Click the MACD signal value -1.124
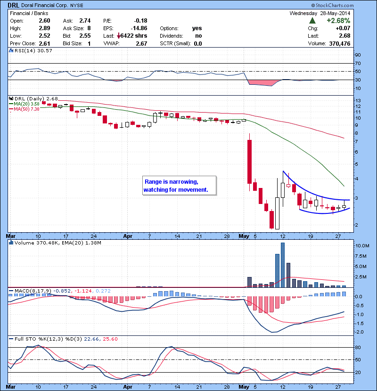The height and width of the screenshot is (391, 377). pos(82,291)
